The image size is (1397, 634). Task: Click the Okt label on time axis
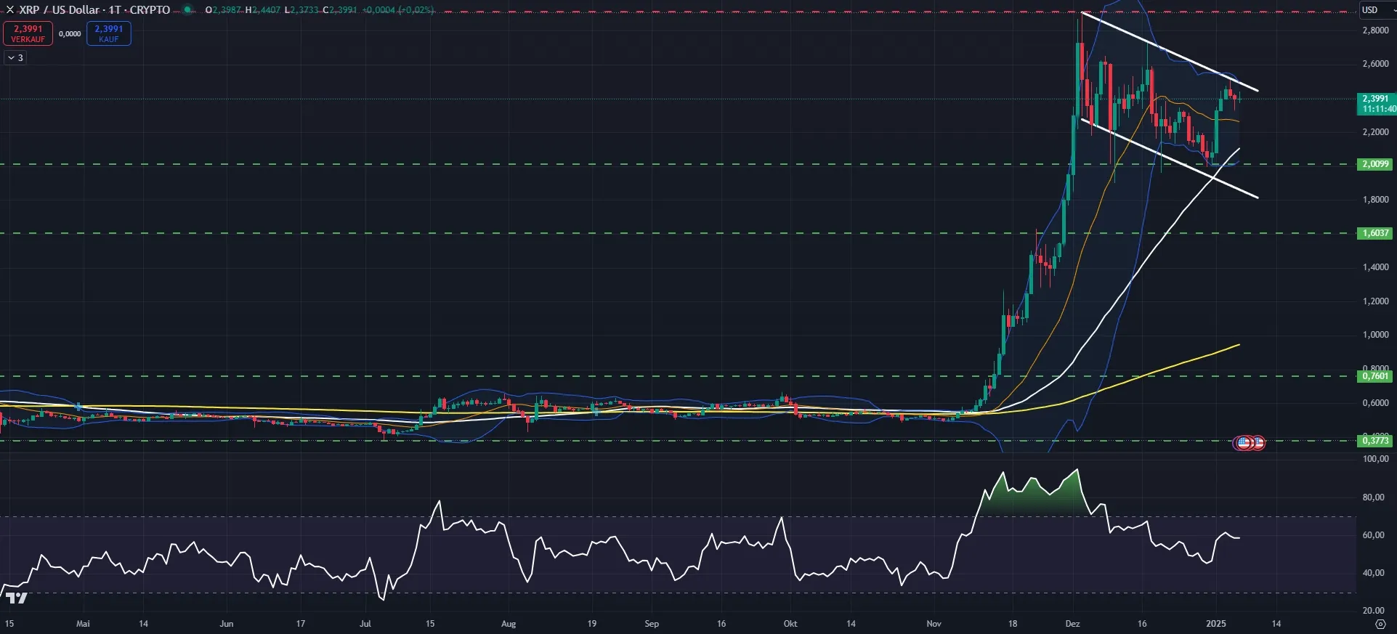pos(790,624)
